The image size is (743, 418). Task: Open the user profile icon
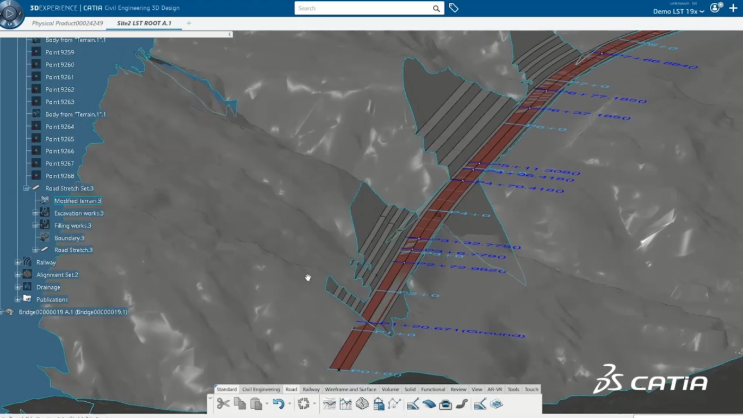pyautogui.click(x=715, y=8)
